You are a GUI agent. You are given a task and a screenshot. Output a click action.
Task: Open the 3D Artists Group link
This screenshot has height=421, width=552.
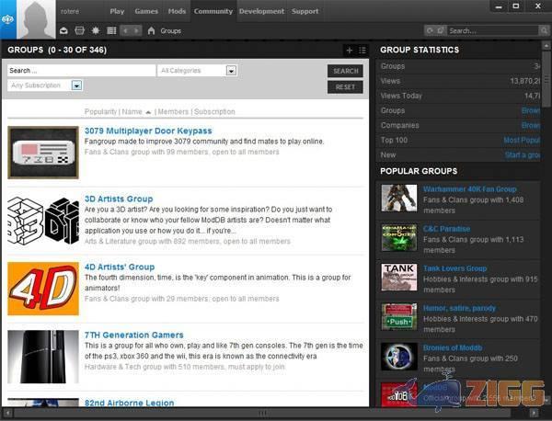click(x=119, y=199)
